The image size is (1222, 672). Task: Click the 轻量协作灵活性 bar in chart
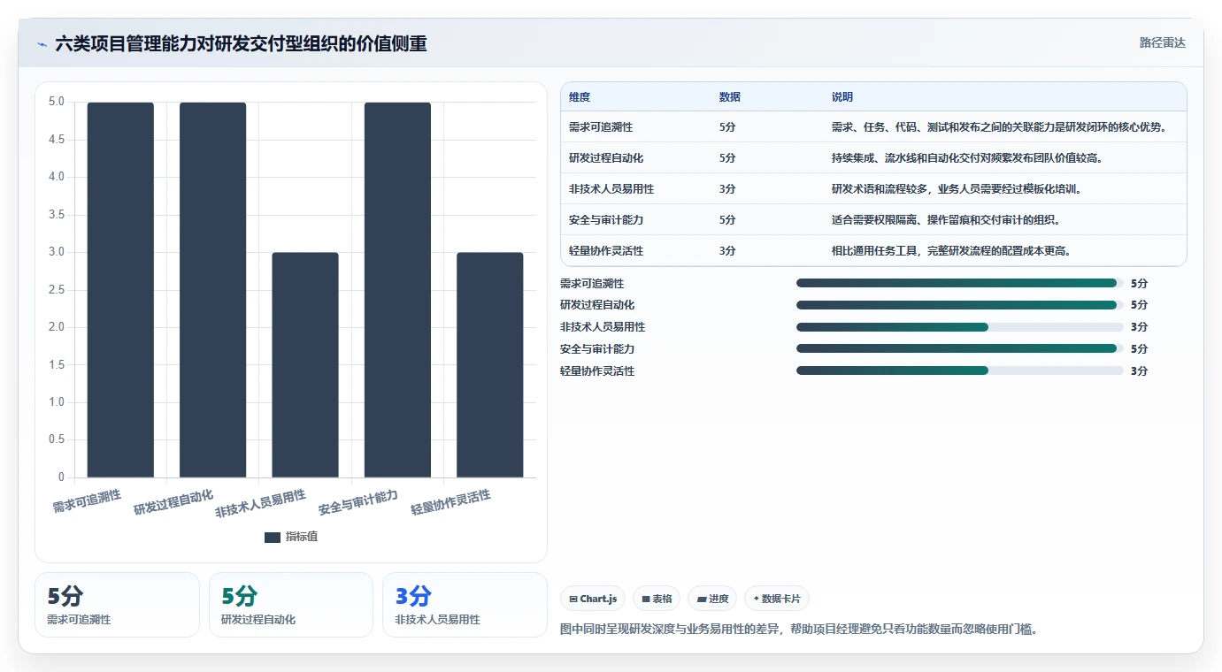click(490, 365)
